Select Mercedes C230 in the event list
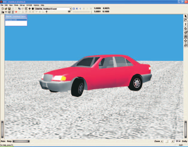Image resolution: width=188 pixels, height=147 pixels. (x=16, y=20)
